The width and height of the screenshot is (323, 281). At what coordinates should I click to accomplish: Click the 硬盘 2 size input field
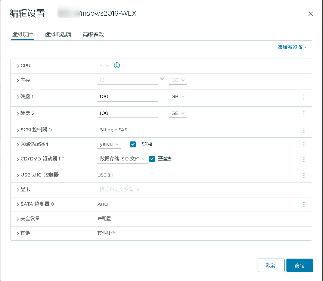pos(127,113)
